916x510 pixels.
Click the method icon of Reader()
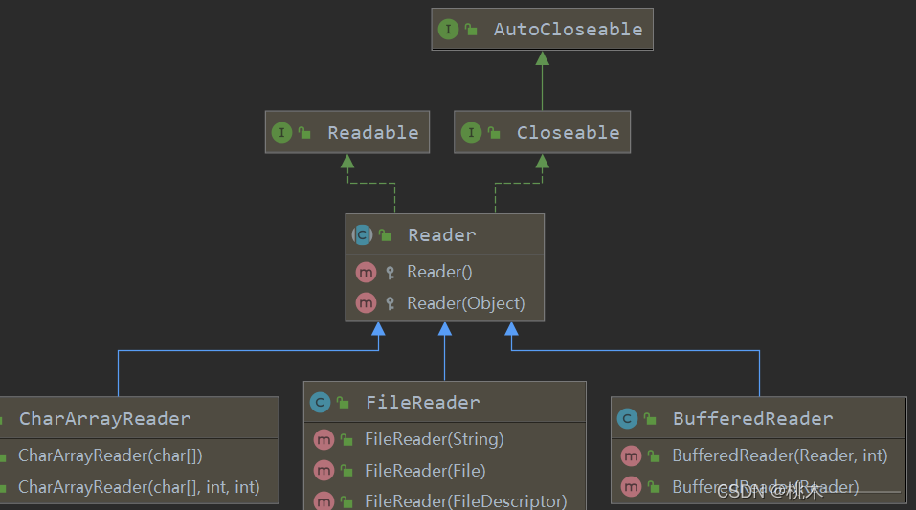tap(366, 273)
